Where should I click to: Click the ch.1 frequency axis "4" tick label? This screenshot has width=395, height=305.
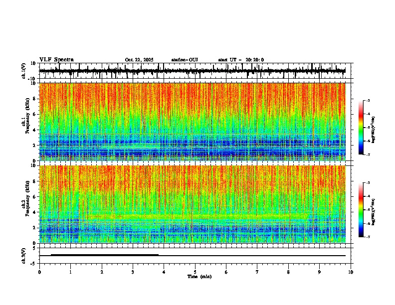(x=35, y=130)
